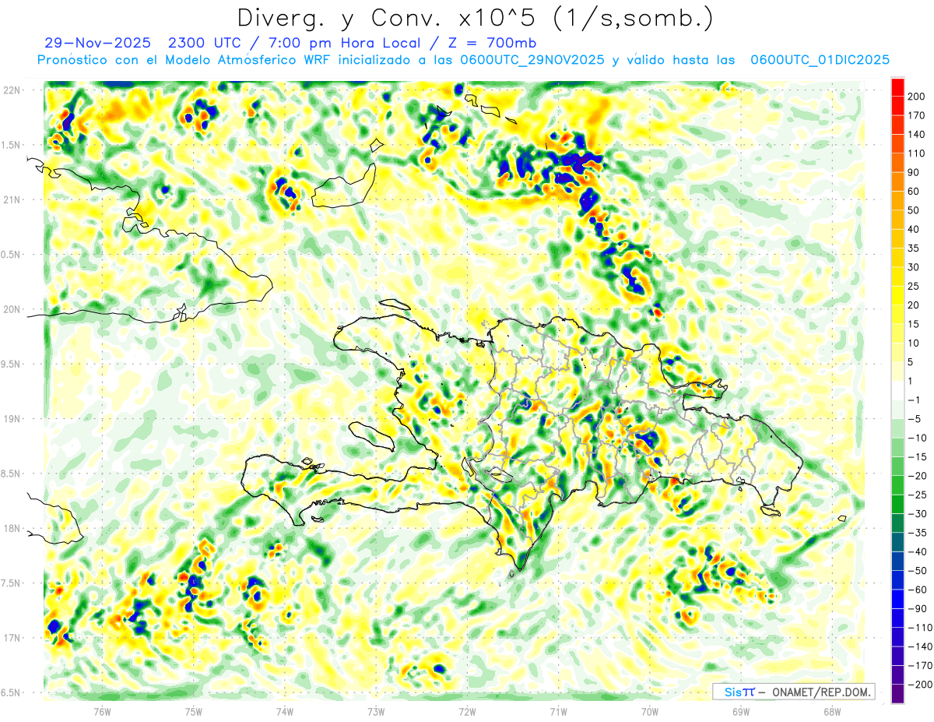Click the '68W' longitude label

coord(831,711)
